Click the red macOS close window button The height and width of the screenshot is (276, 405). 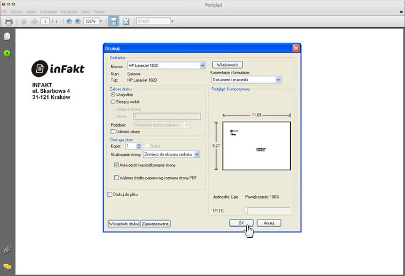pos(3,4)
